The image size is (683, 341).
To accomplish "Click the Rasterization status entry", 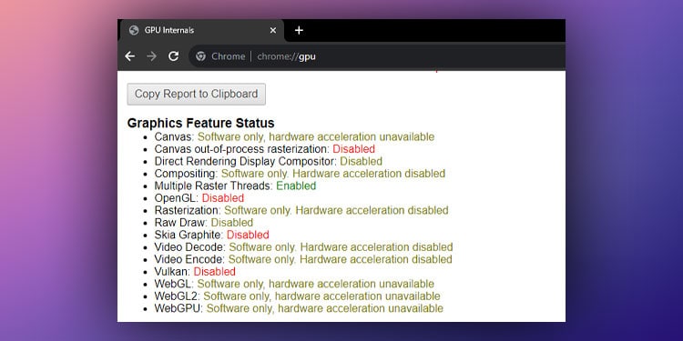I will click(x=301, y=210).
